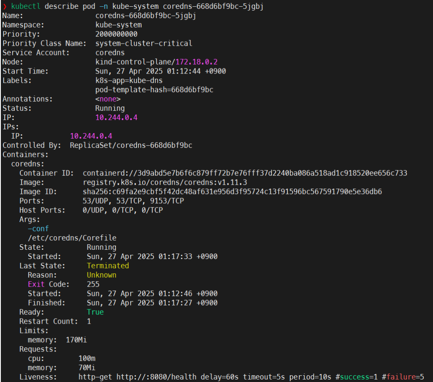Click system-cluster-critical priority class
The width and height of the screenshot is (433, 382).
pyautogui.click(x=144, y=44)
